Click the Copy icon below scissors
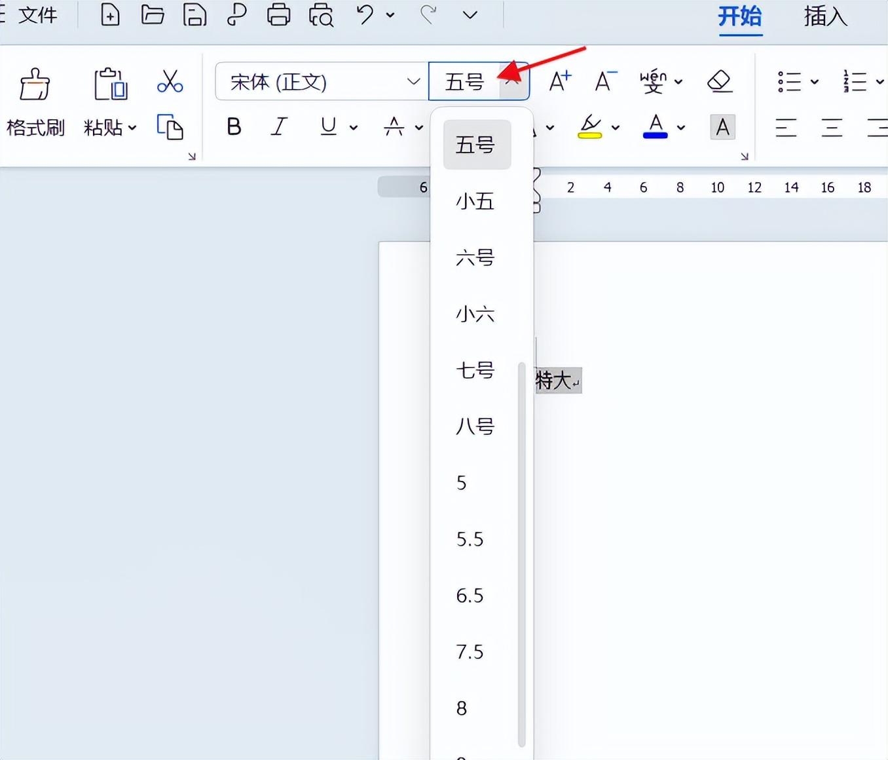 [x=170, y=127]
